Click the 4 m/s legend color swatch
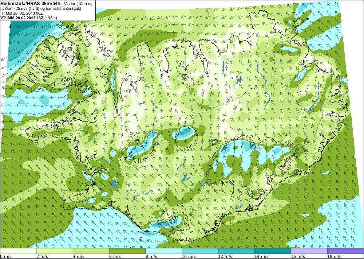This screenshot has width=364, height=259. coord(91,251)
